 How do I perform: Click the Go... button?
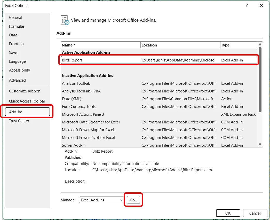133,200
